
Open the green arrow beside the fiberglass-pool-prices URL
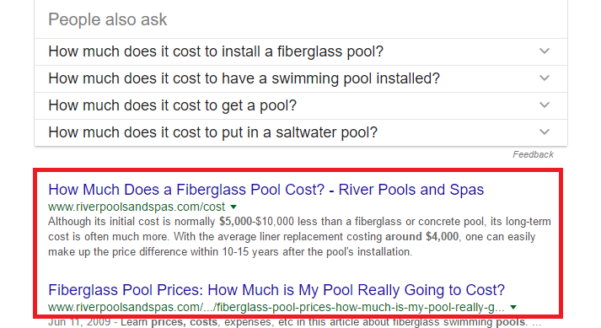coord(513,307)
